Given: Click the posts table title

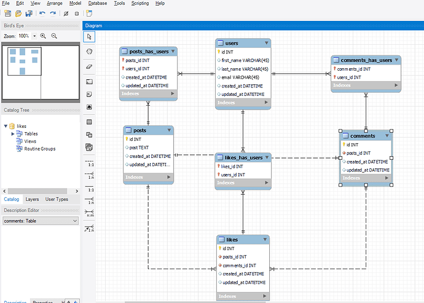Looking at the screenshot, I should click(140, 130).
